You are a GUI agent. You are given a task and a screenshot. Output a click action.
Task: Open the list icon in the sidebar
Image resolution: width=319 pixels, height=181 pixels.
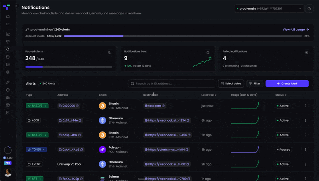[x=8, y=24]
